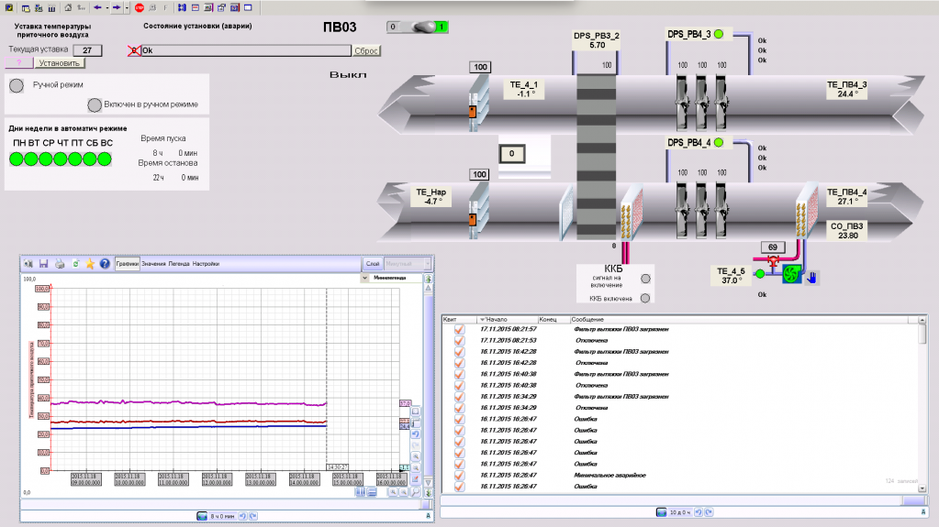The image size is (939, 527).
Task: Click the DPS_PB4_4 green status lamp
Action: (719, 142)
